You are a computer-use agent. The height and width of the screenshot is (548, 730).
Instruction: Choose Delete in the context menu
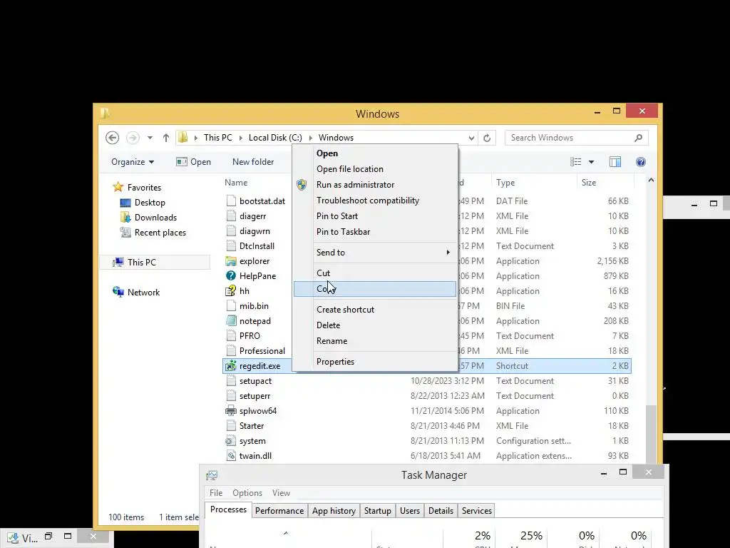[x=375, y=325]
